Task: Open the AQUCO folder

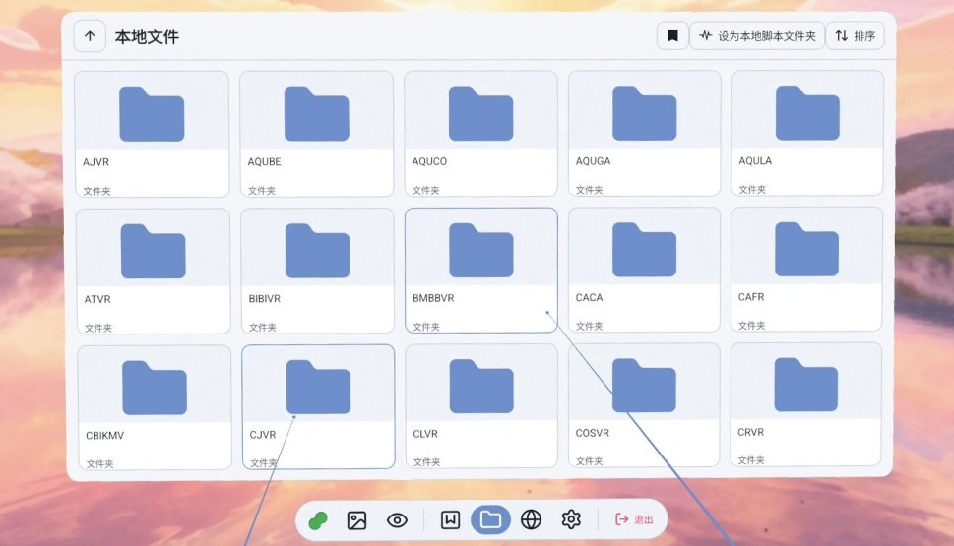Action: [480, 133]
